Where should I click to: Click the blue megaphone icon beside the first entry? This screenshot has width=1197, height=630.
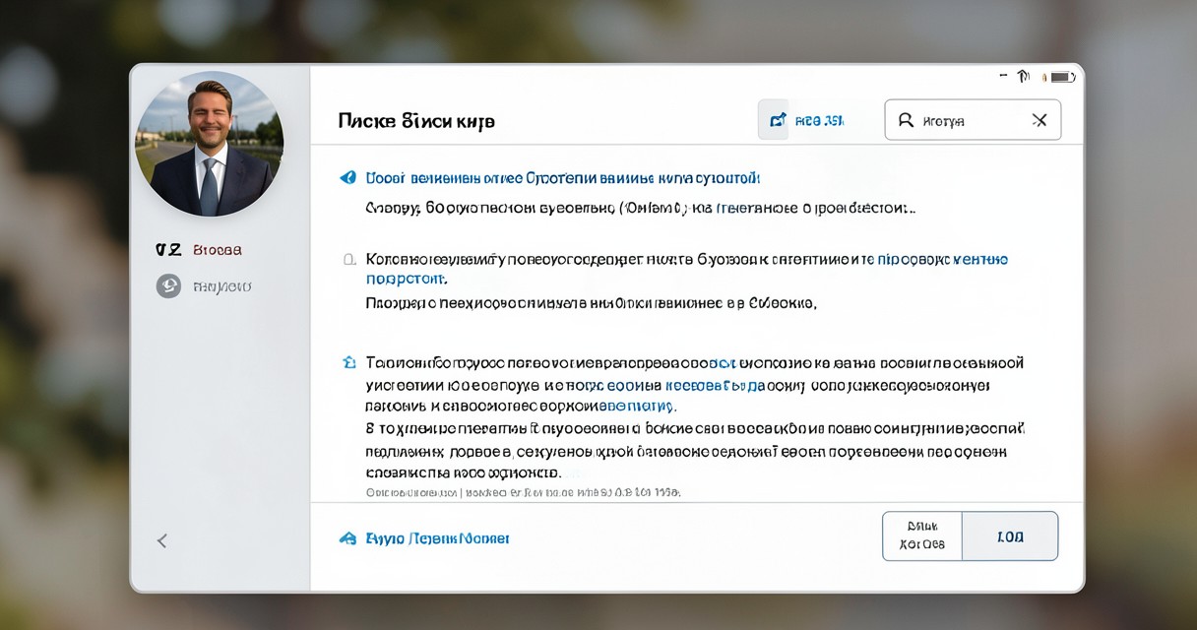(347, 178)
